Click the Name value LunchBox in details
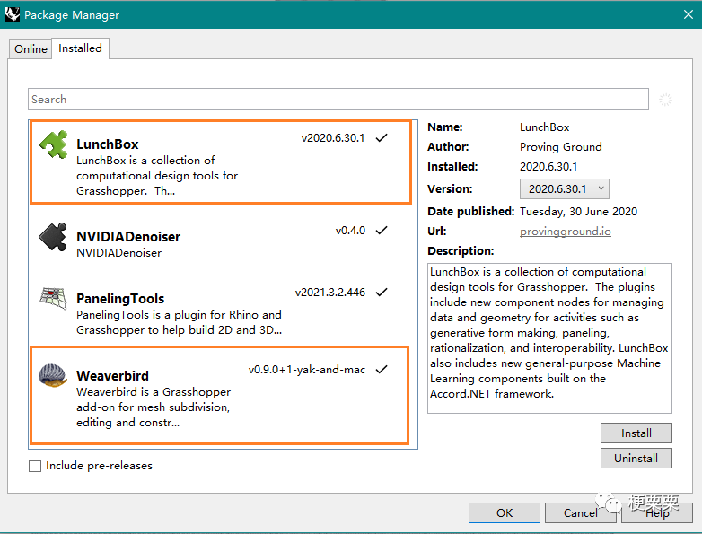 544,127
